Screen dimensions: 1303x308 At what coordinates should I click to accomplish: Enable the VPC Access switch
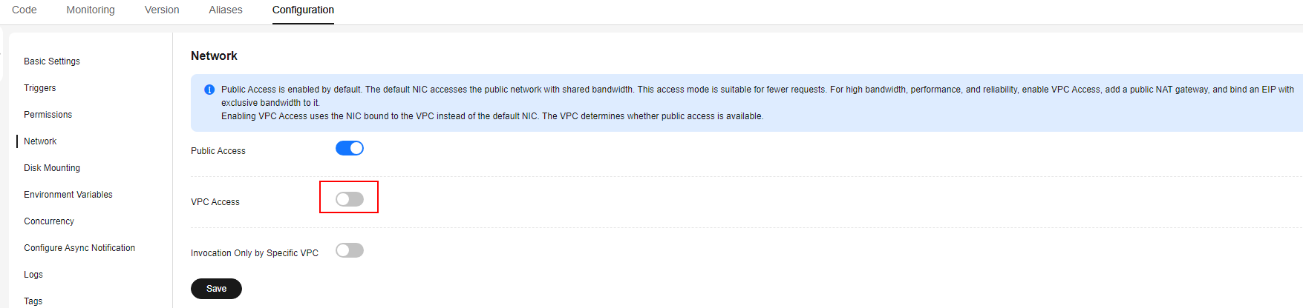(350, 199)
